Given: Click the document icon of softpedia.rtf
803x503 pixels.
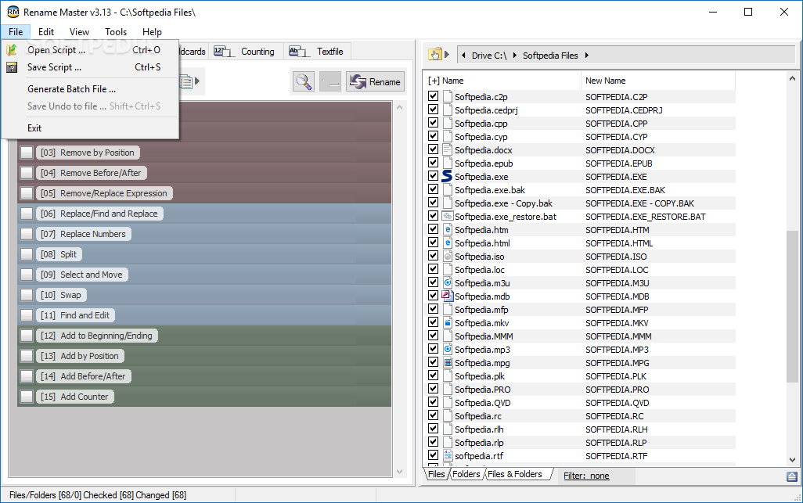Looking at the screenshot, I should [447, 456].
